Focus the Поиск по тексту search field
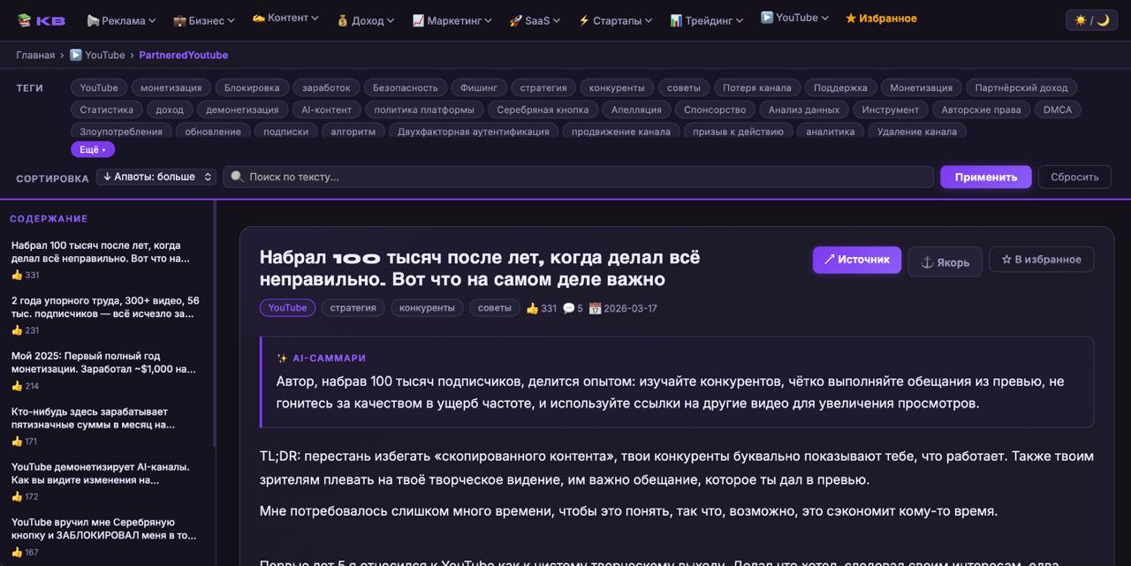This screenshot has width=1131, height=566. (x=578, y=177)
